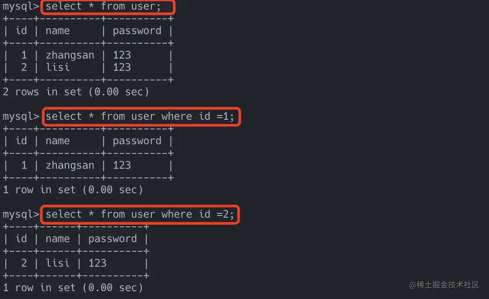Click lisi's password 123 in the full user table
The image size is (489, 299).
tap(122, 67)
